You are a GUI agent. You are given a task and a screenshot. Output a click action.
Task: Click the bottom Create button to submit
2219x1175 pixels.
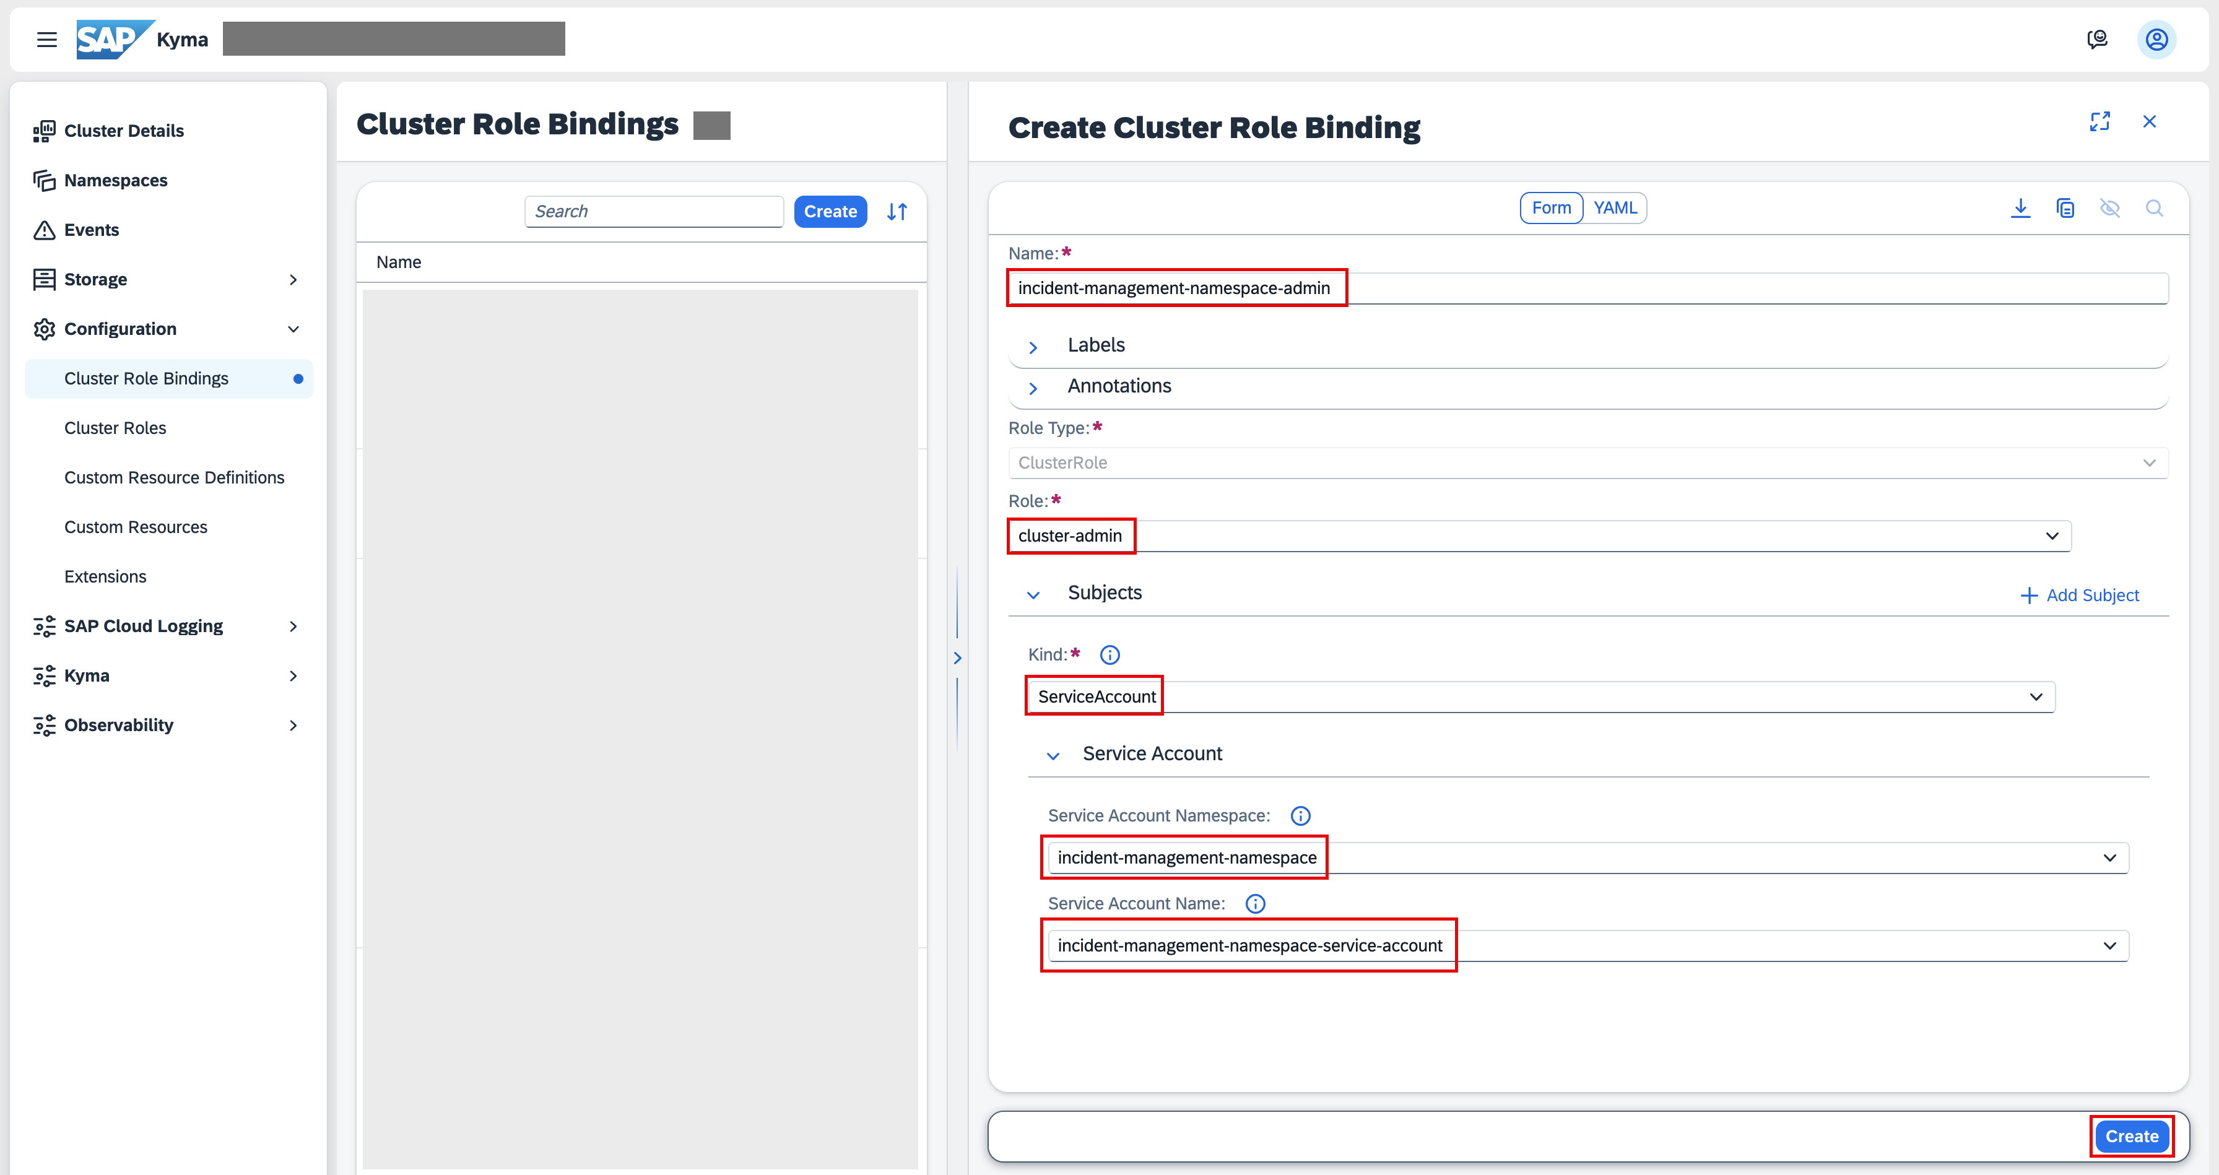(2131, 1136)
